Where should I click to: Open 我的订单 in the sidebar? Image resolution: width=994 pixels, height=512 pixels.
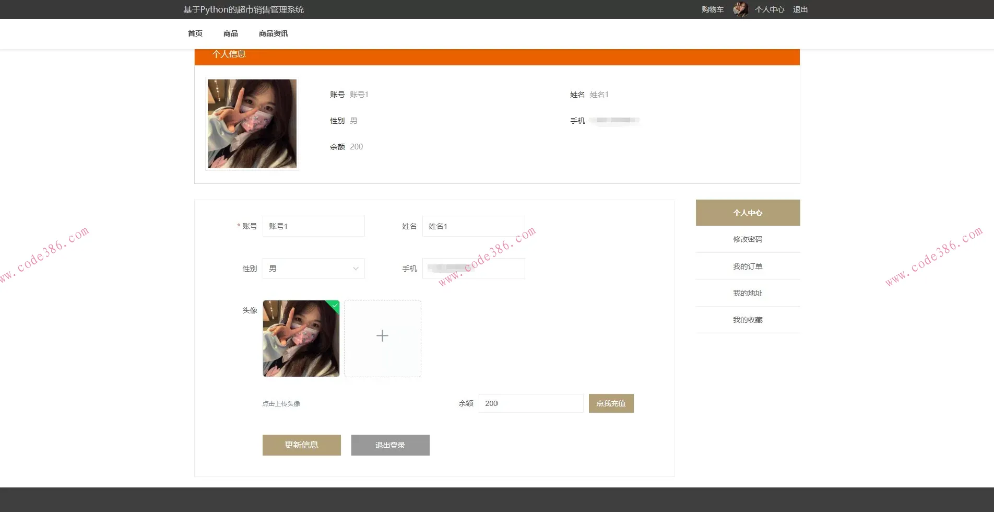747,266
